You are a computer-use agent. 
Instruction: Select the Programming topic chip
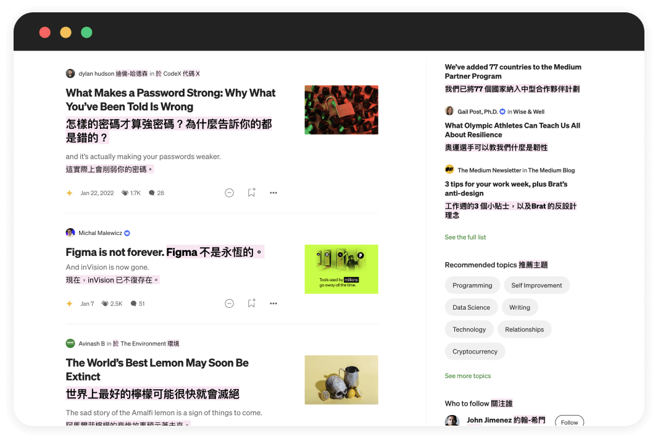coord(472,286)
